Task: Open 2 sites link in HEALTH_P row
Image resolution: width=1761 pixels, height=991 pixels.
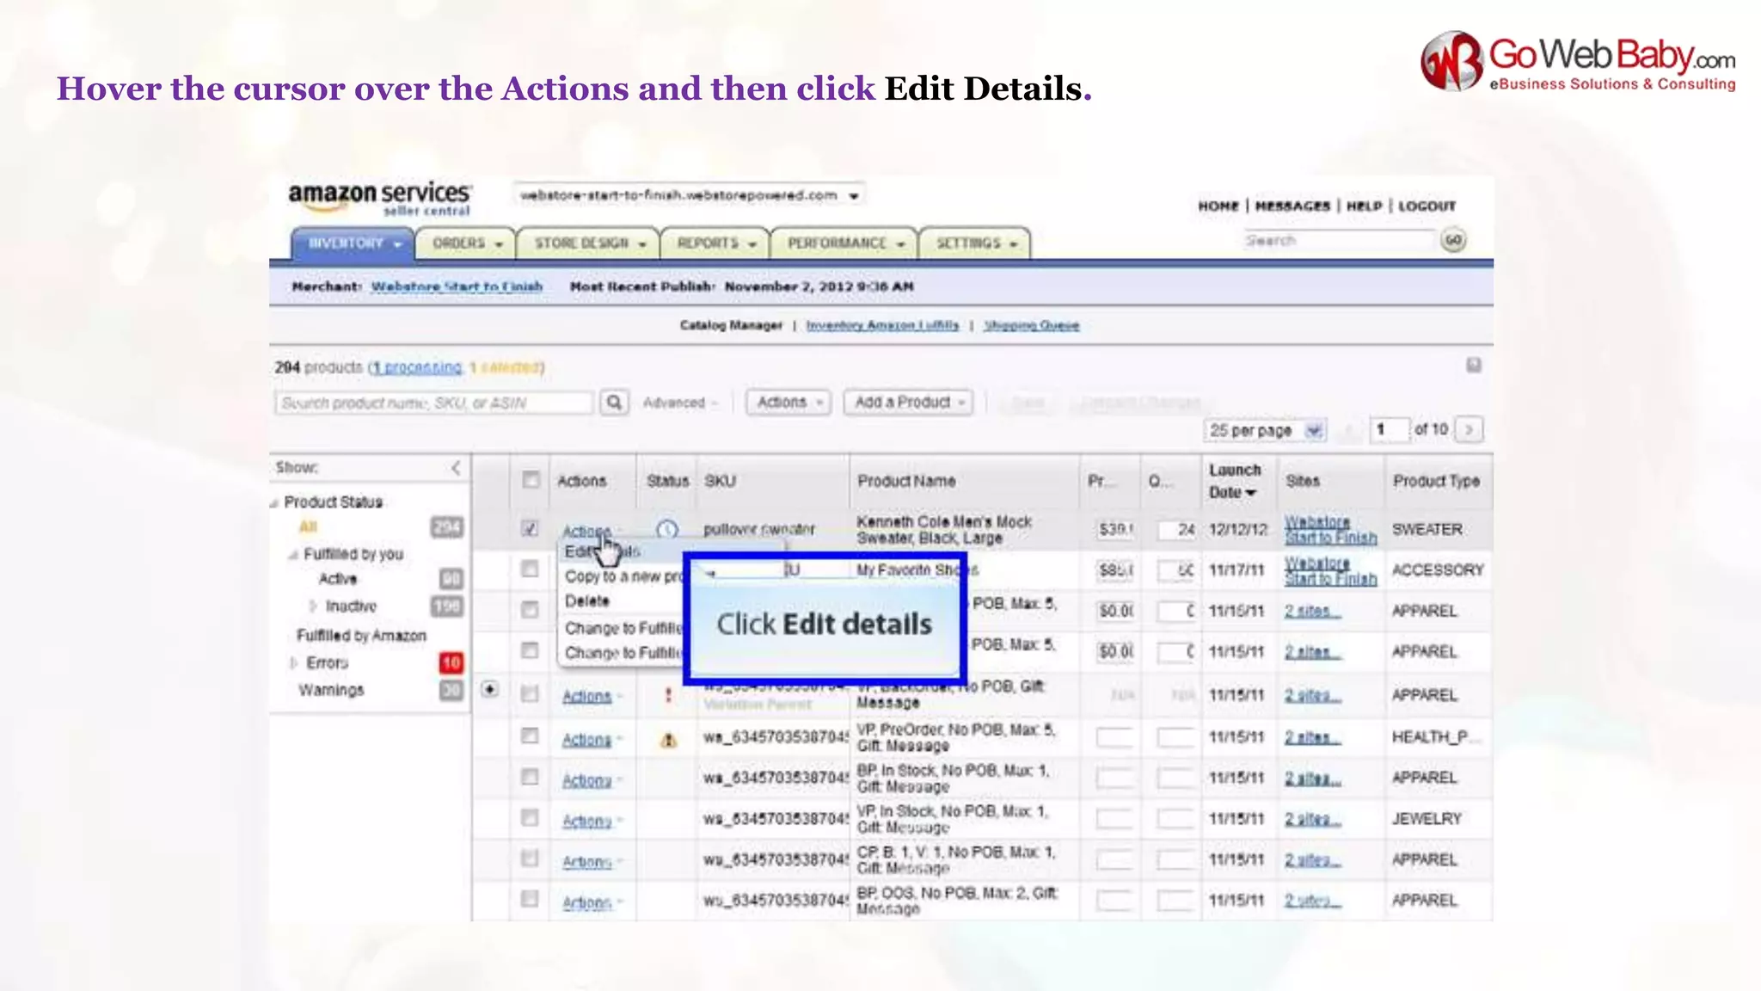Action: [1312, 737]
